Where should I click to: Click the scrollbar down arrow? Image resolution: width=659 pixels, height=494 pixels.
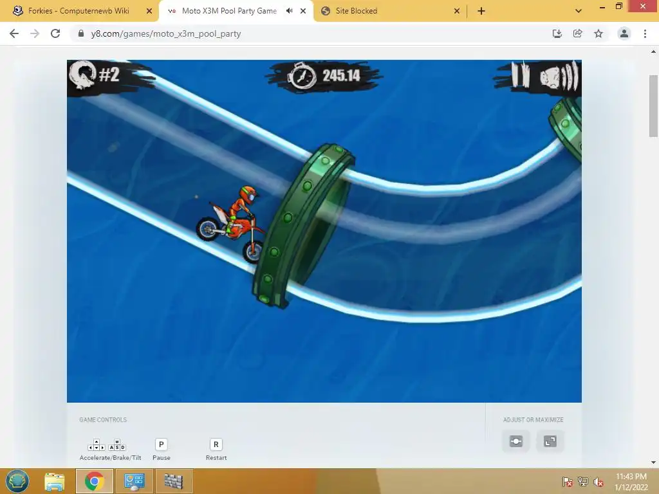(653, 462)
